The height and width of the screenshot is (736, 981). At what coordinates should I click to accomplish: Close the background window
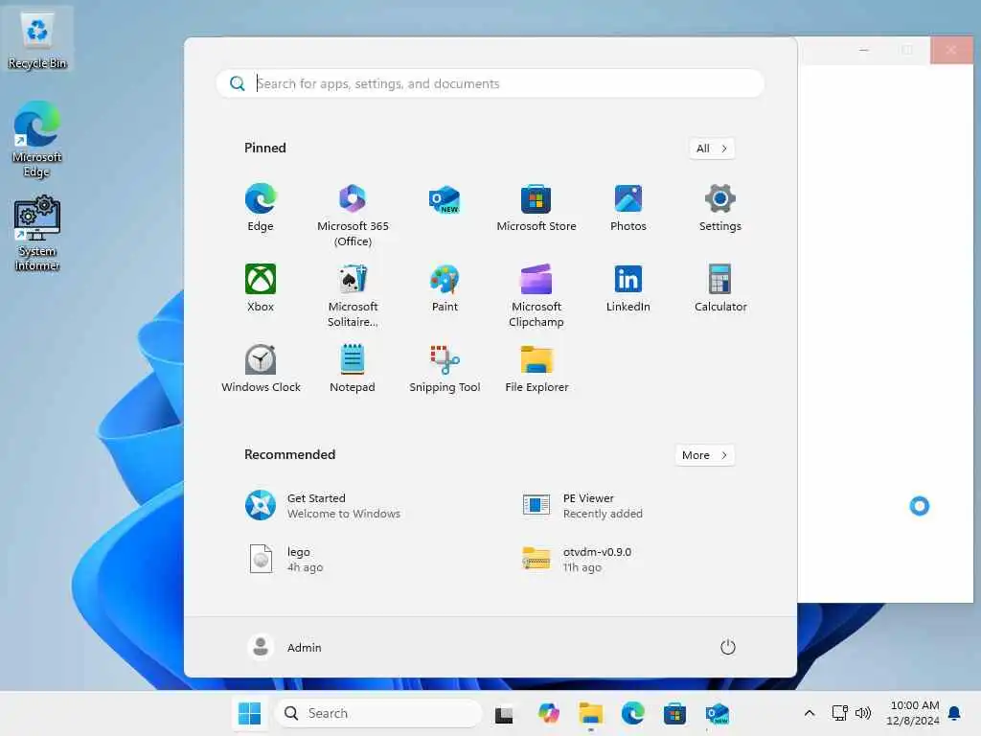[951, 50]
